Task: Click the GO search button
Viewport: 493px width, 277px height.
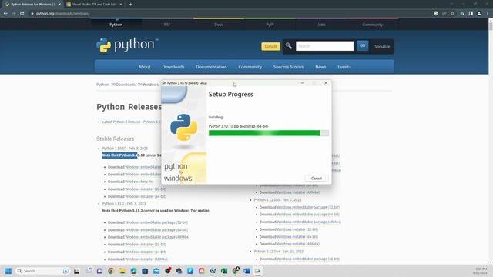Action: pos(362,46)
